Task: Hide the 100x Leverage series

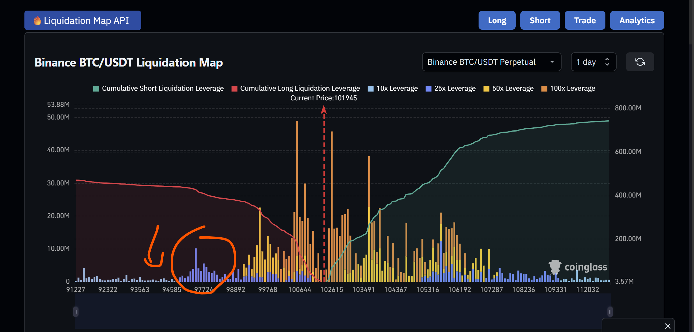Action: point(568,89)
